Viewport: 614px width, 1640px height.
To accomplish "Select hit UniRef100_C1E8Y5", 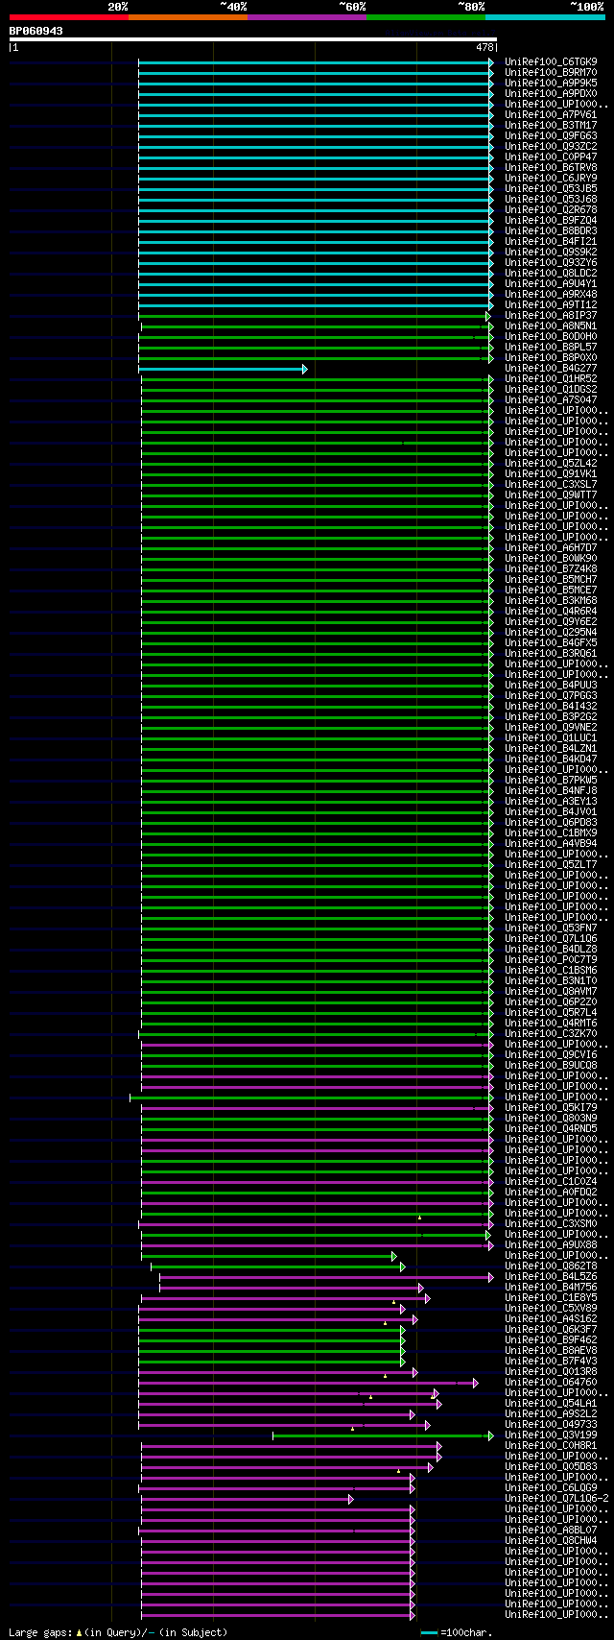I will [x=551, y=1297].
